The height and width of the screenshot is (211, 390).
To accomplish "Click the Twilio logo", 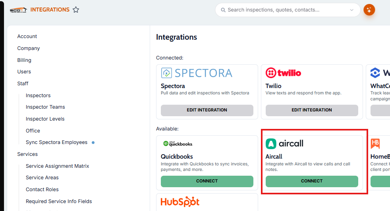I will [283, 73].
